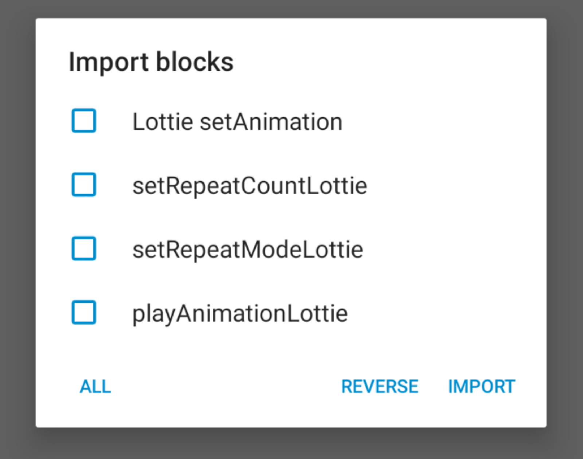Toggle the first block's square checkbox
Screen dimensions: 583x459
pyautogui.click(x=84, y=121)
